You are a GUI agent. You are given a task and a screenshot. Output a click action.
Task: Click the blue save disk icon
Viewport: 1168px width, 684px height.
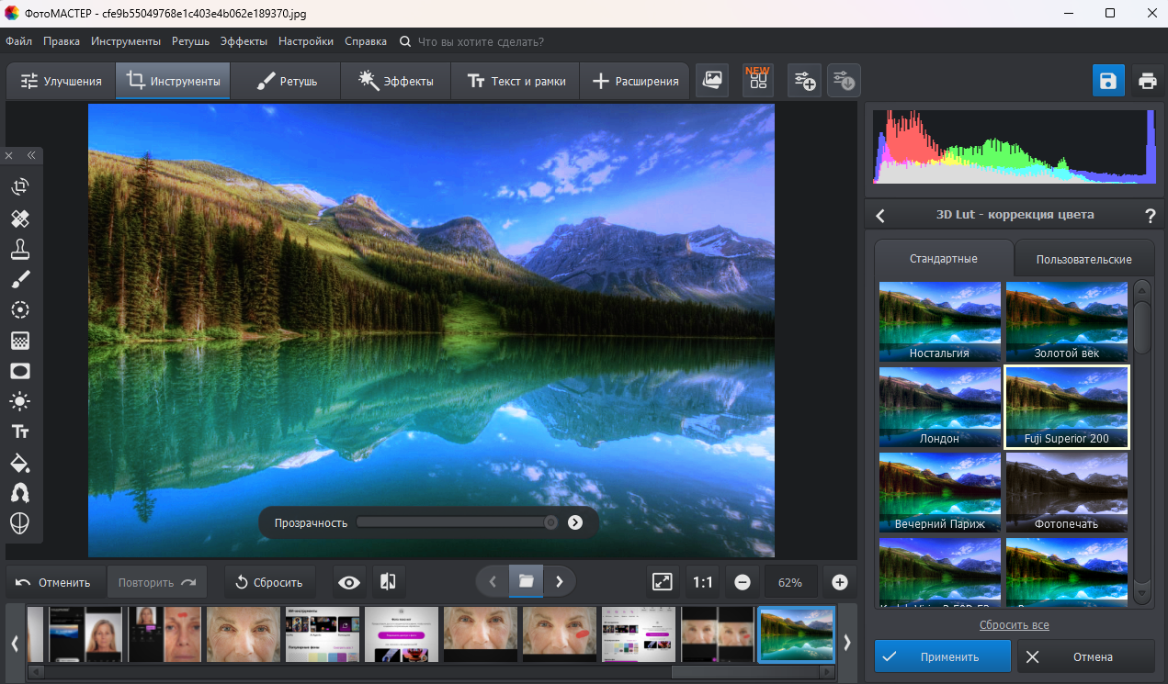[1108, 81]
